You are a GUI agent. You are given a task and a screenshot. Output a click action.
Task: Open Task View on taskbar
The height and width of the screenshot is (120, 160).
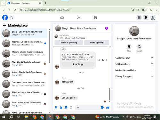pos(19,117)
